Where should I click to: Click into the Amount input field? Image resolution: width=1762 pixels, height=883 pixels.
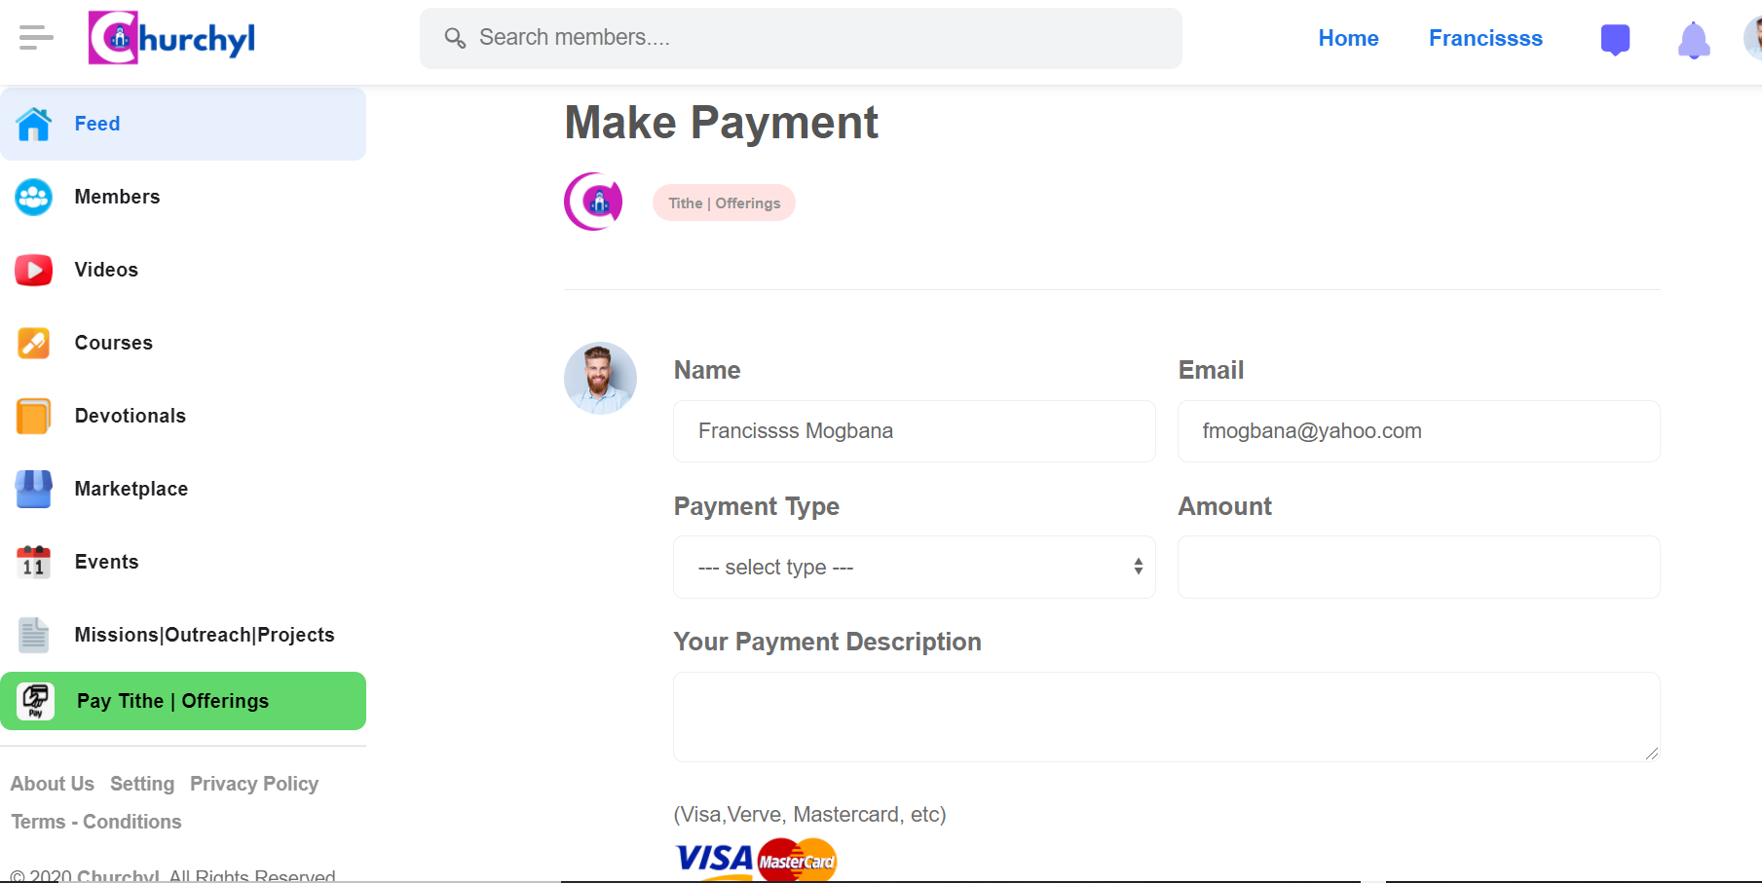pyautogui.click(x=1419, y=567)
